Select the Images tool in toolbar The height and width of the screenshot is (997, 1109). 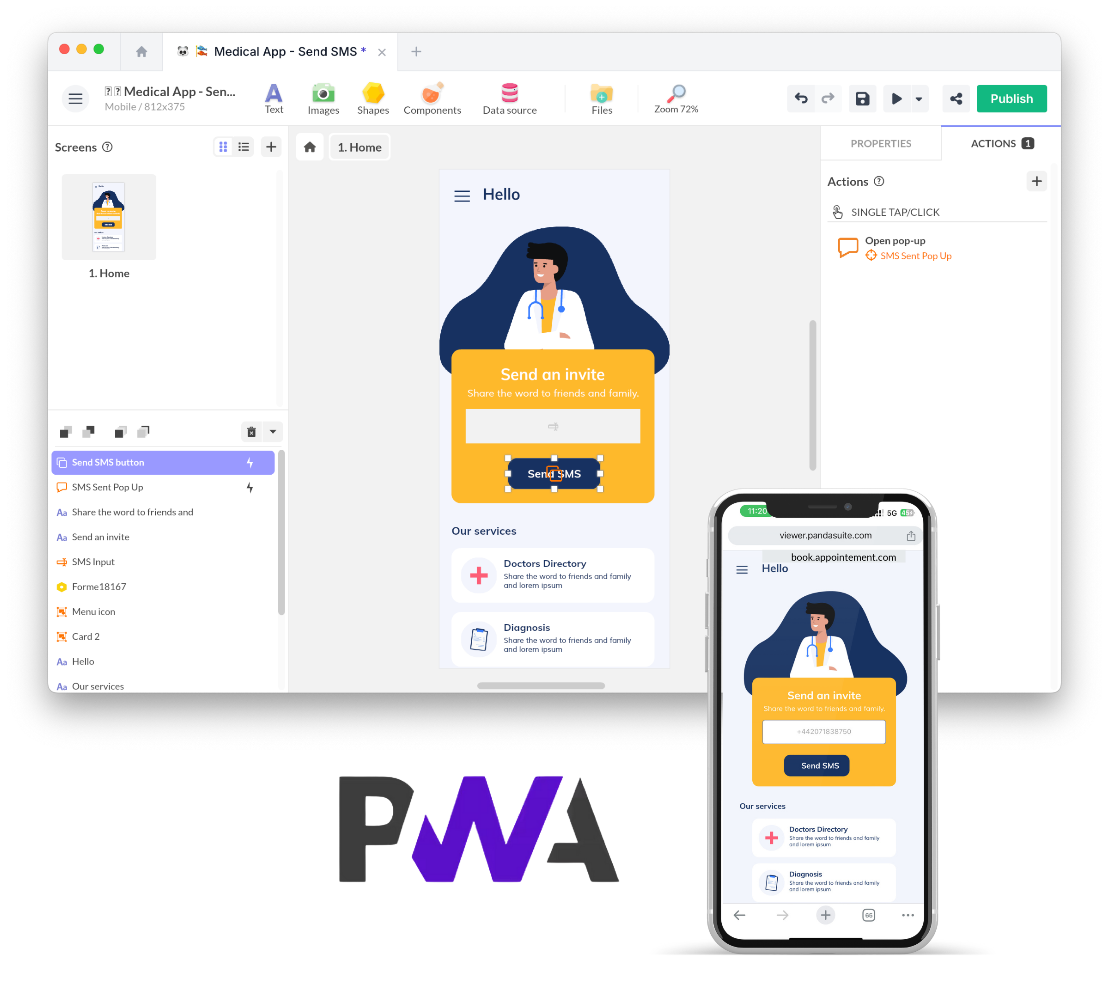323,98
